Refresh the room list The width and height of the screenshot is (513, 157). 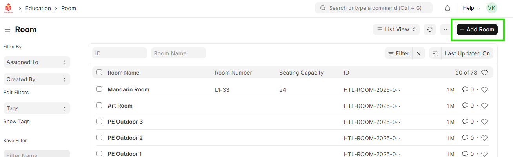point(430,29)
